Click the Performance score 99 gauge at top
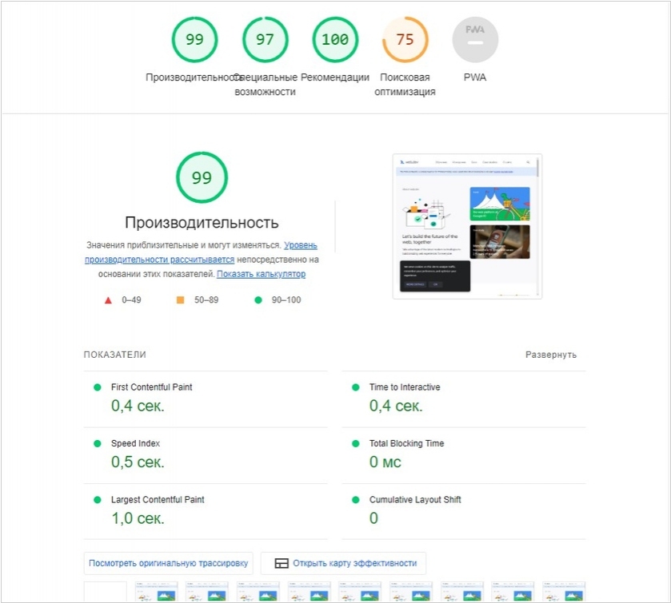 [194, 39]
